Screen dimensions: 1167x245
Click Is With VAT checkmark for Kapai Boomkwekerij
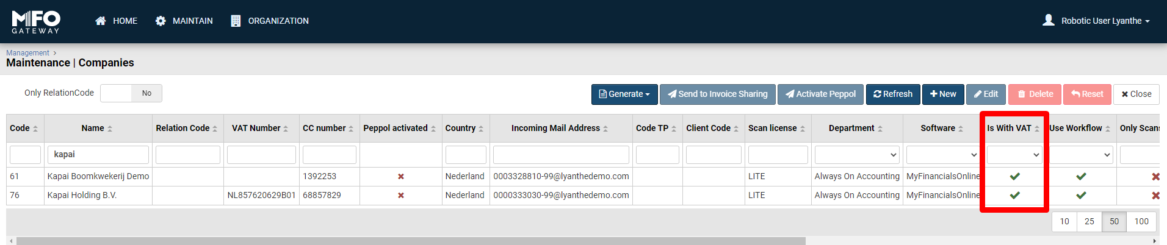pos(1014,176)
